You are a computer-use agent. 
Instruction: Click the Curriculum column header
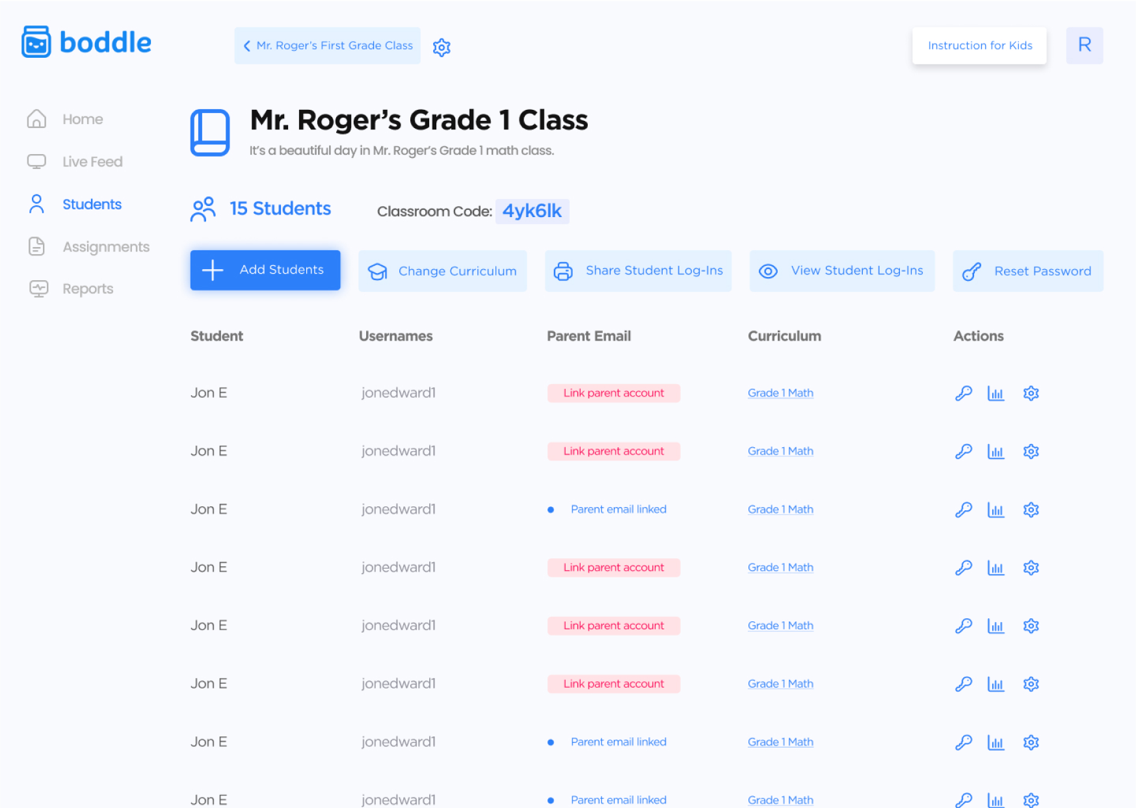784,336
